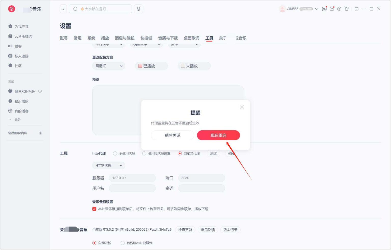
Task: Uncheck 本地音乐添加到歌单后 cloud upload checkbox
Action: (94, 209)
